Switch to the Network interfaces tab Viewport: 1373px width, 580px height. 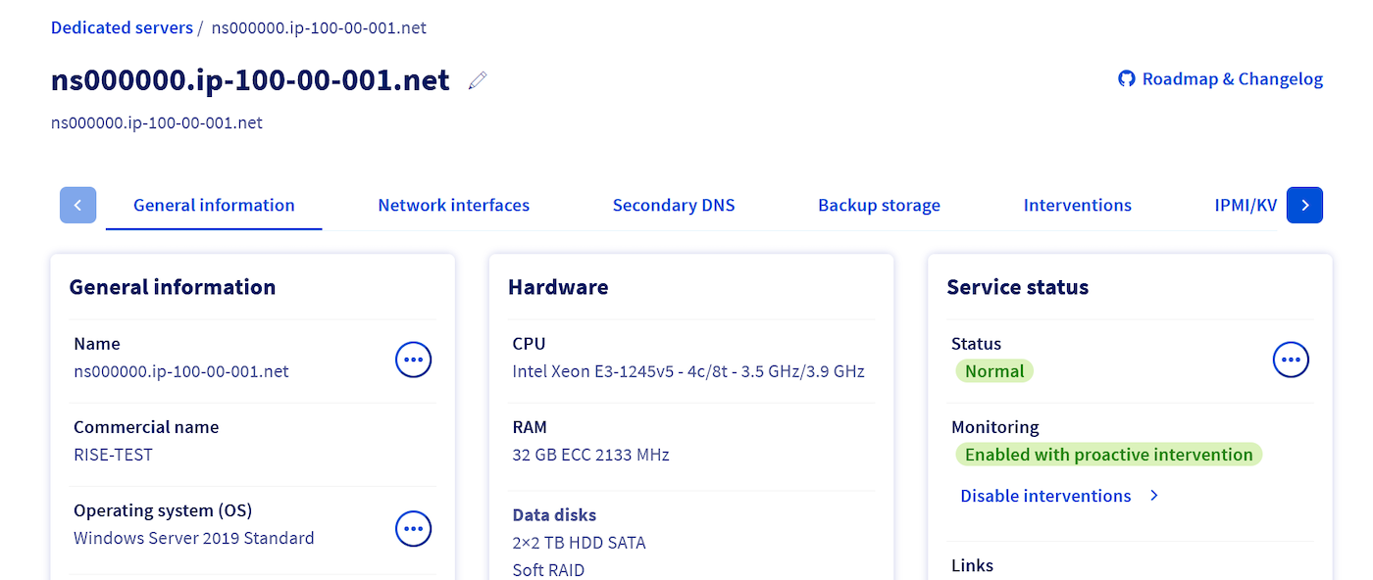(x=453, y=205)
